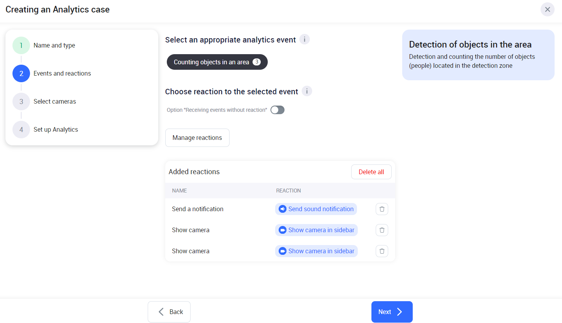Open Manage reactions
The image size is (562, 323).
[x=197, y=138]
